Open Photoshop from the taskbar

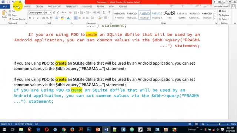coord(89,130)
